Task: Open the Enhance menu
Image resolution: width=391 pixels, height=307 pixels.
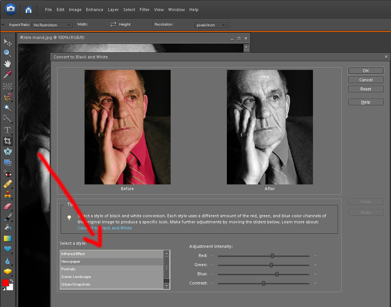Action: pyautogui.click(x=94, y=10)
